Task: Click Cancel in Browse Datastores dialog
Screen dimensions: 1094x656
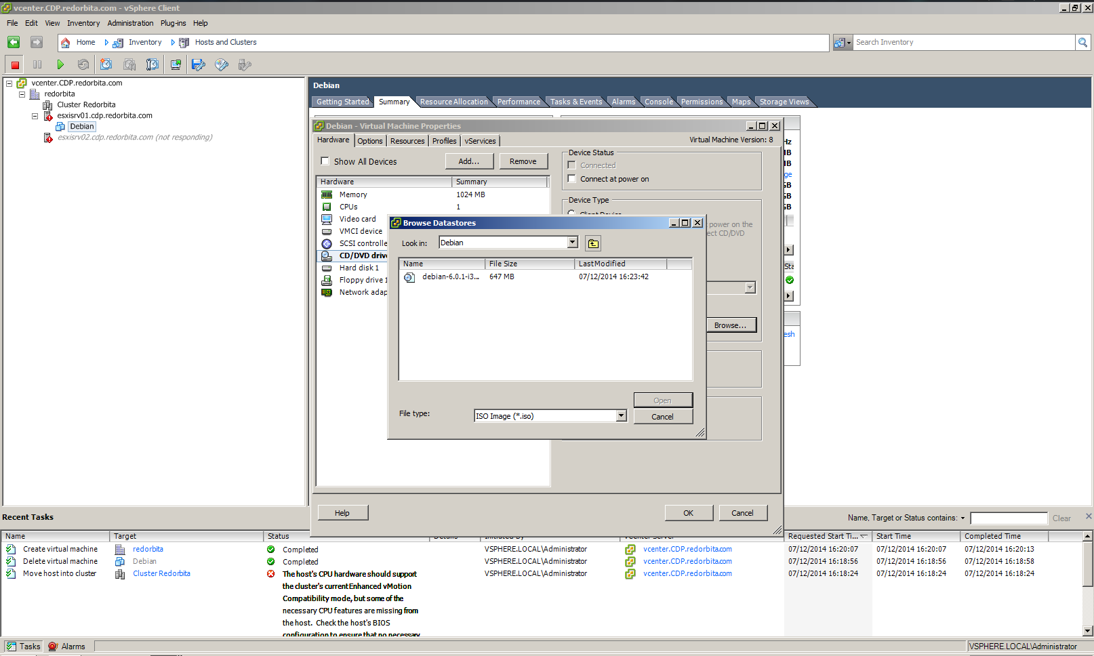Action: point(662,417)
